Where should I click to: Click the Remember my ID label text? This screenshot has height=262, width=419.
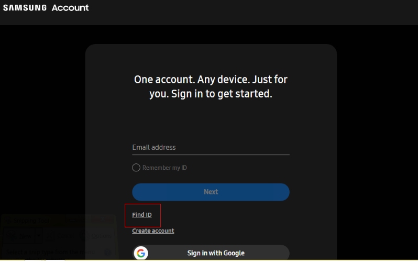tap(164, 168)
